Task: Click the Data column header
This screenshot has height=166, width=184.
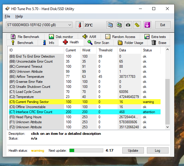Action: coord(129,50)
